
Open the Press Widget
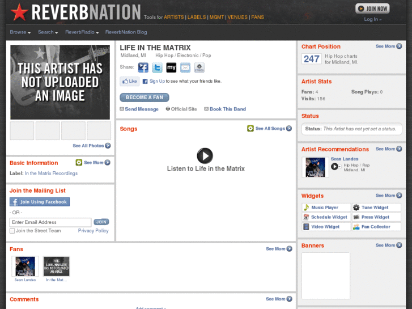tap(376, 217)
